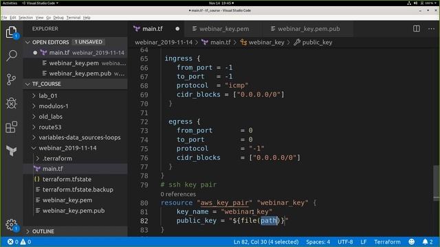Switch to the webinar_key.pem tab
The image size is (440, 247).
pos(224,29)
